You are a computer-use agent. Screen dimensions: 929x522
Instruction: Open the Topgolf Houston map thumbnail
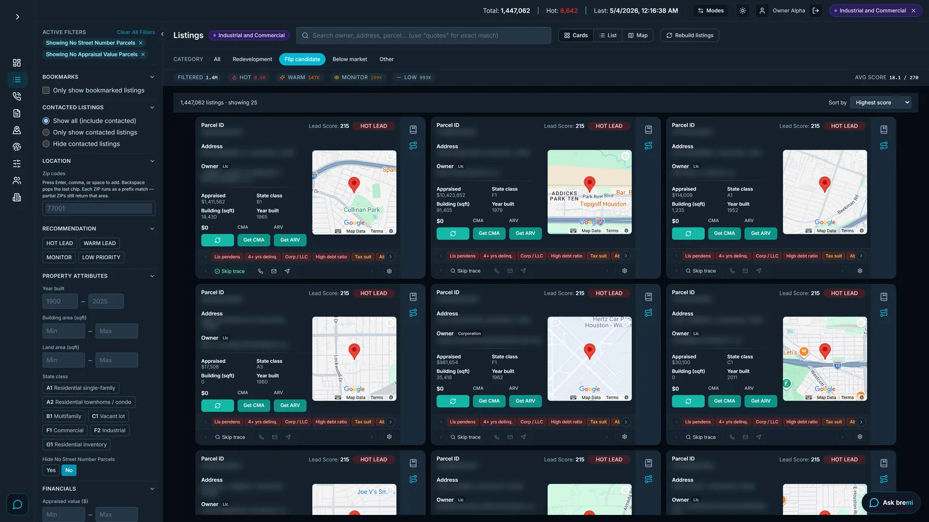pos(590,192)
